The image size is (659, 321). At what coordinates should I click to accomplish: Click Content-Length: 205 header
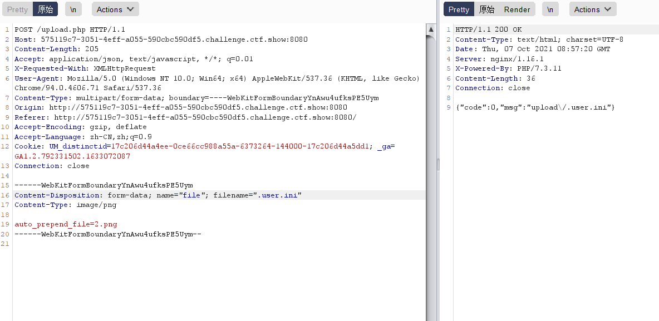pos(57,49)
